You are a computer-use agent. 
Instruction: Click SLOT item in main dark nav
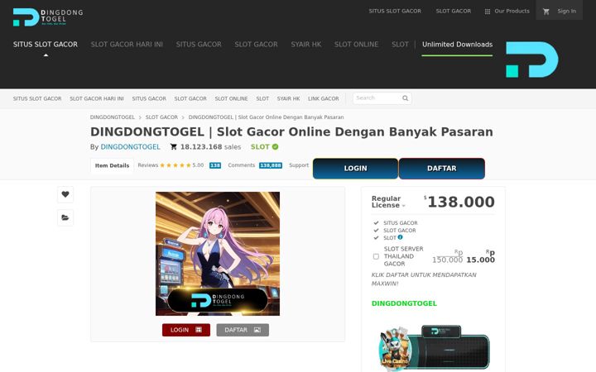click(x=400, y=45)
